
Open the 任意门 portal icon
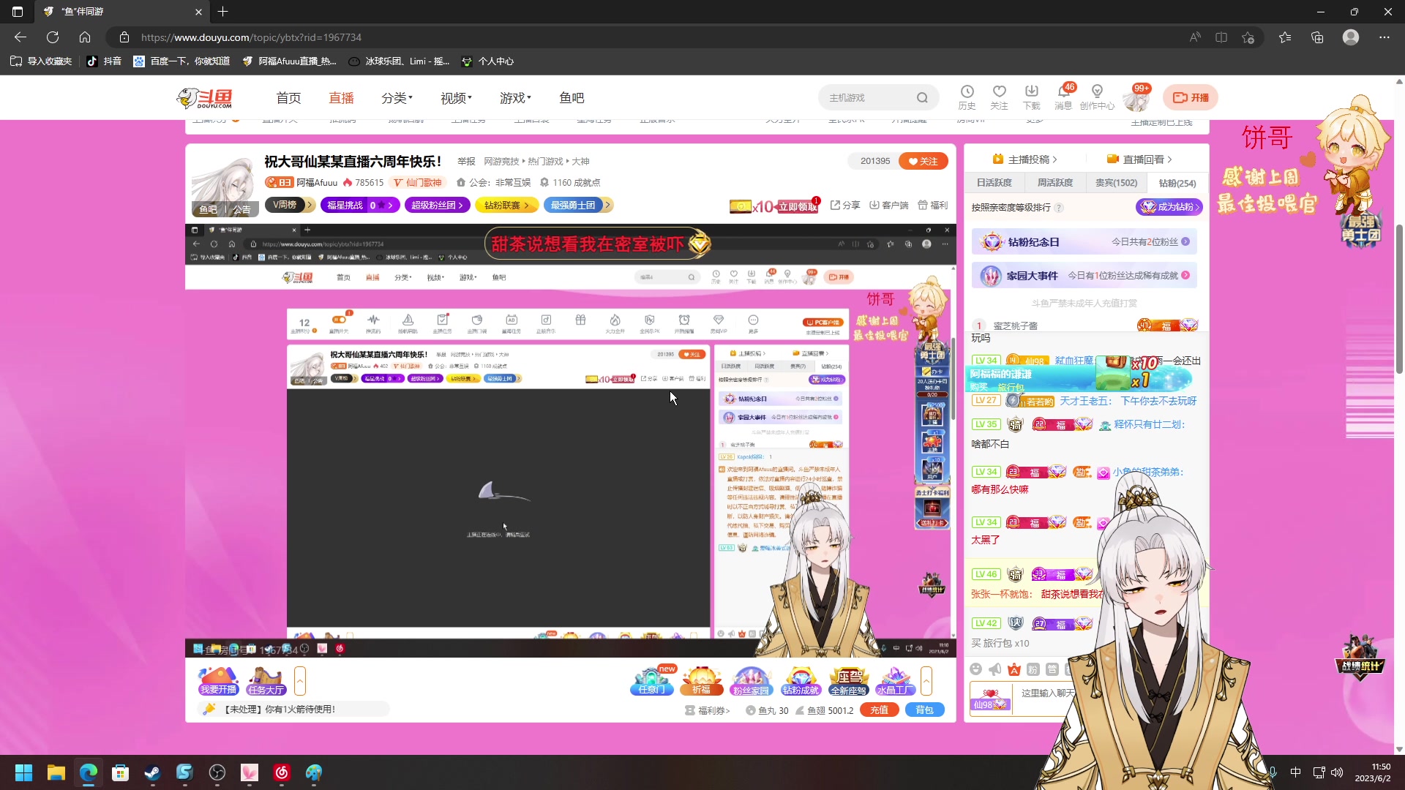pos(652,681)
